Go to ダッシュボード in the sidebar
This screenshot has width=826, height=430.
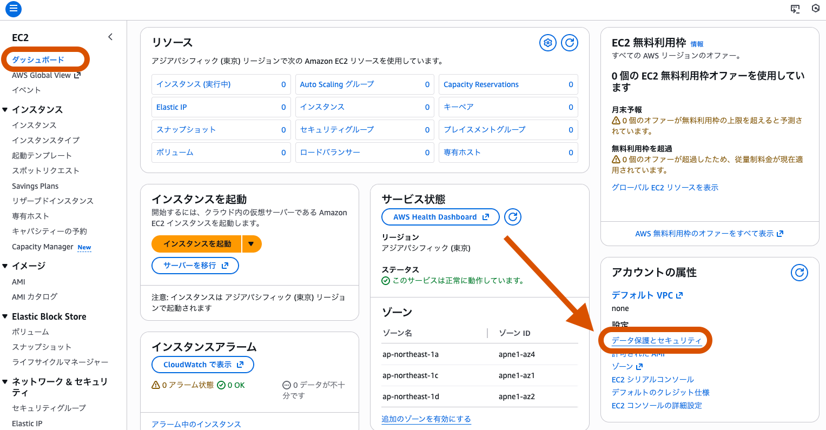(x=38, y=59)
